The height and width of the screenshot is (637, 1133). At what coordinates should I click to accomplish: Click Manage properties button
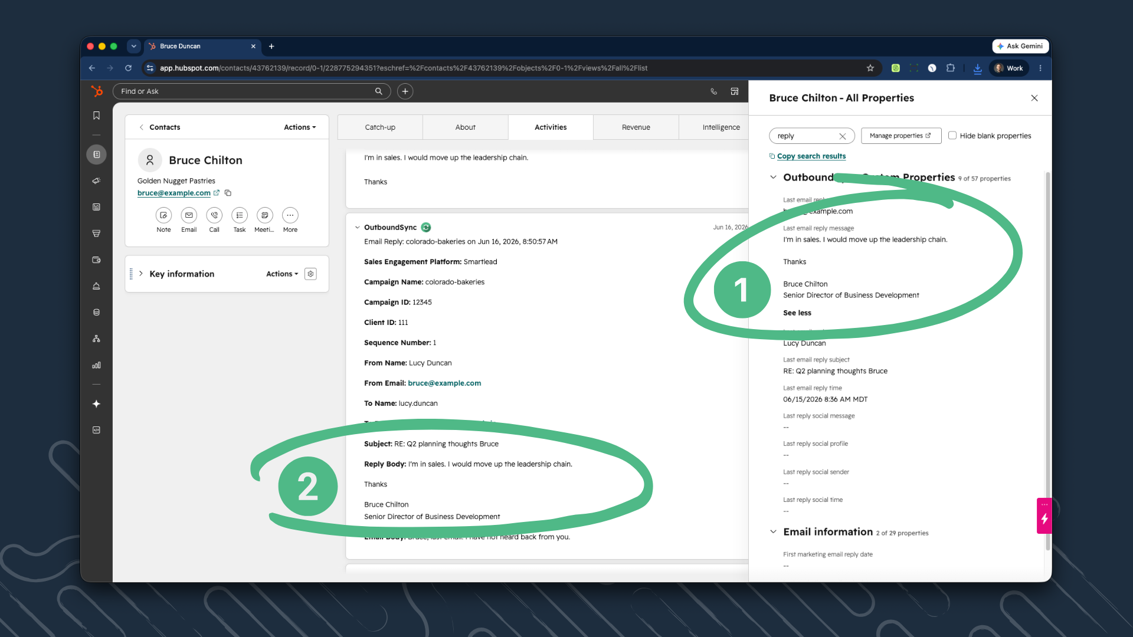click(901, 136)
